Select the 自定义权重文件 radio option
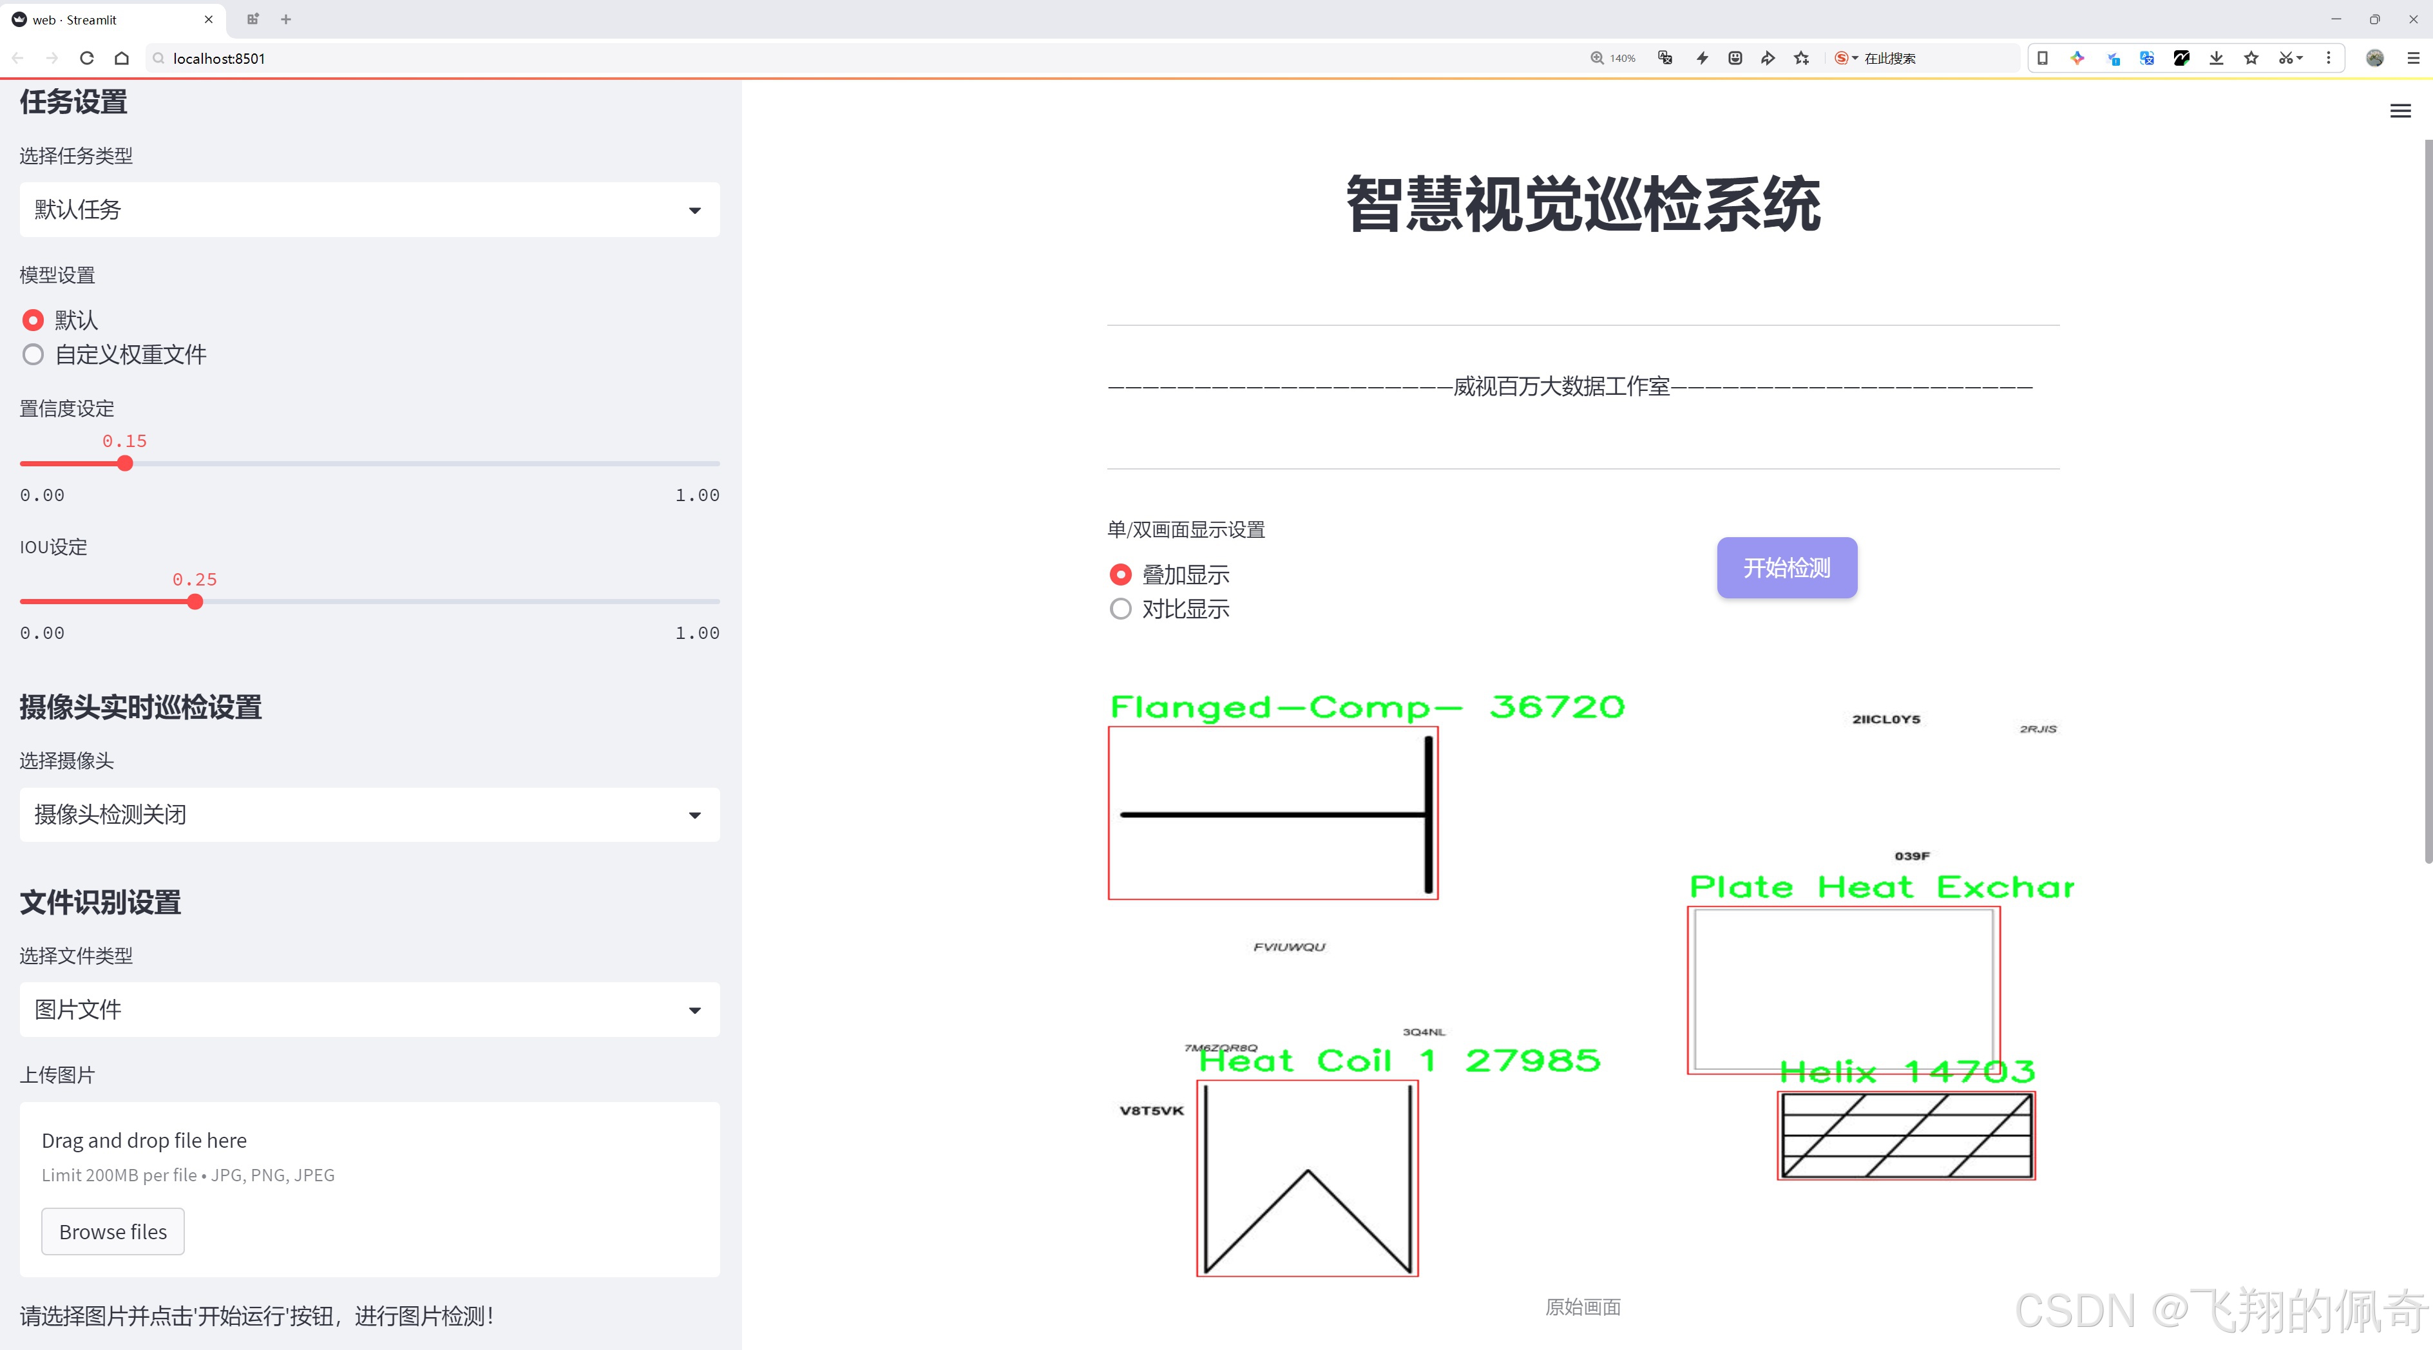 pyautogui.click(x=33, y=354)
